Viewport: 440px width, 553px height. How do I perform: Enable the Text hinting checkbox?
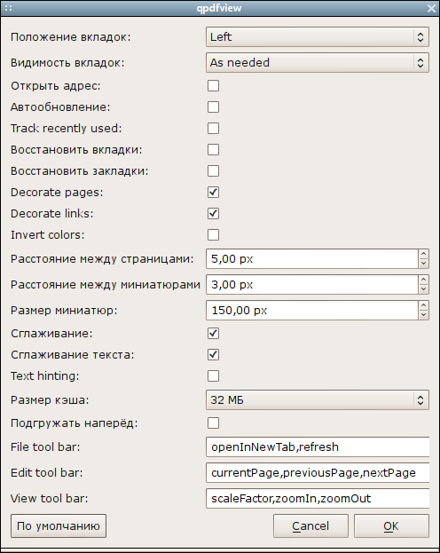pos(213,376)
